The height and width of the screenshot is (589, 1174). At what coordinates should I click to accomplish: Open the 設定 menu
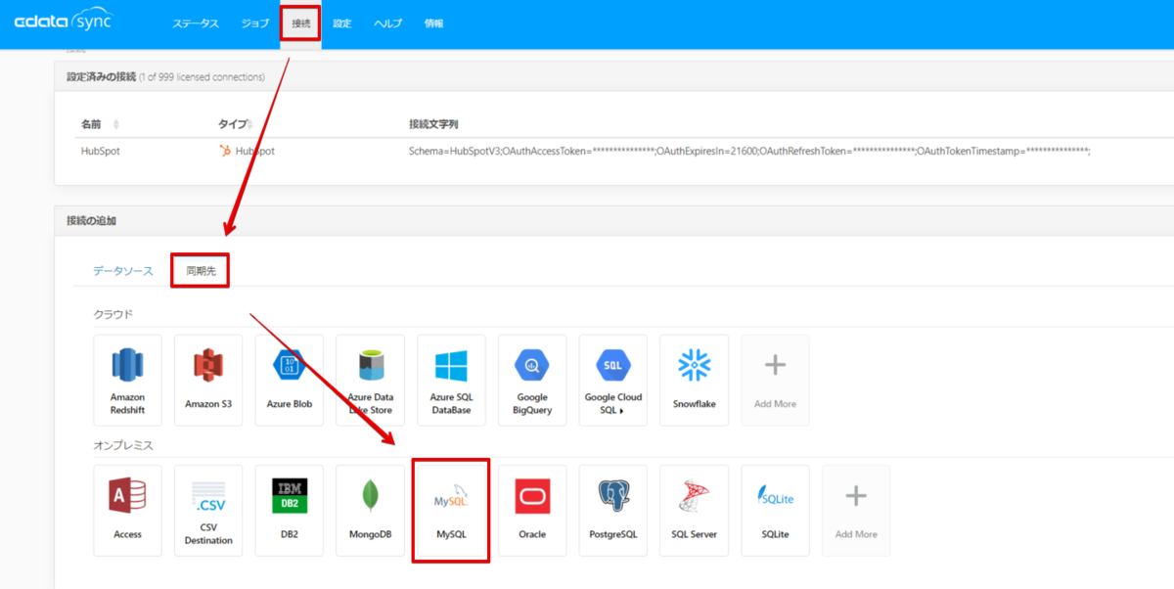(341, 23)
